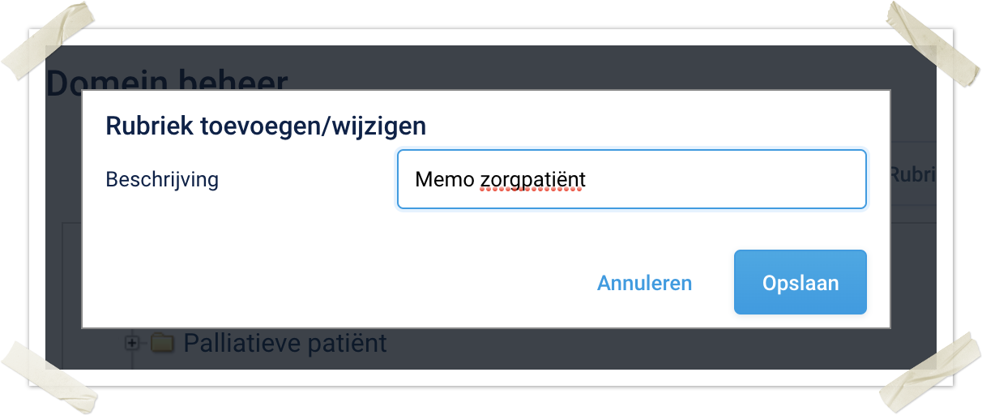Click the partially hidden Rubri tab
The width and height of the screenshot is (982, 415).
pos(912,173)
